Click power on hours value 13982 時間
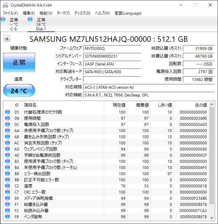 (x=199, y=79)
